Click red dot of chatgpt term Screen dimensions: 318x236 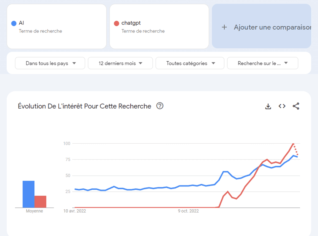point(117,23)
